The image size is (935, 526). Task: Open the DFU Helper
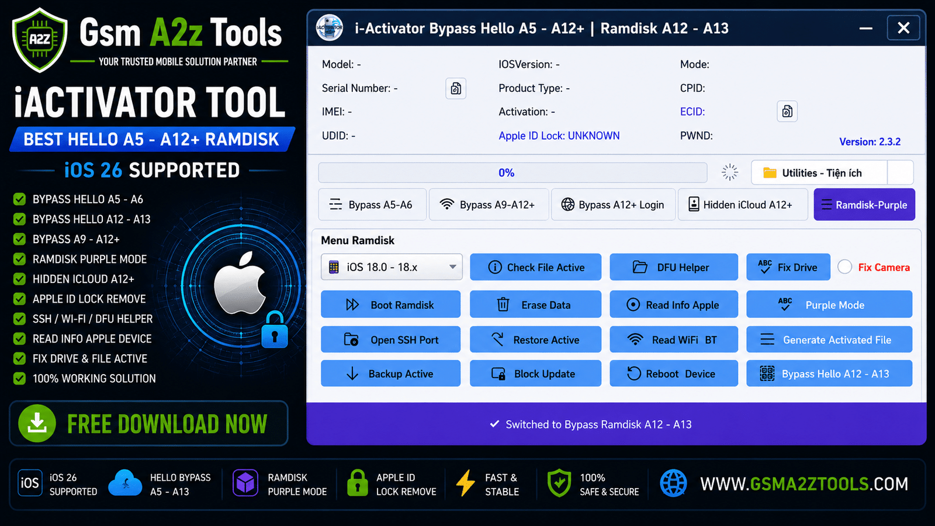[674, 267]
